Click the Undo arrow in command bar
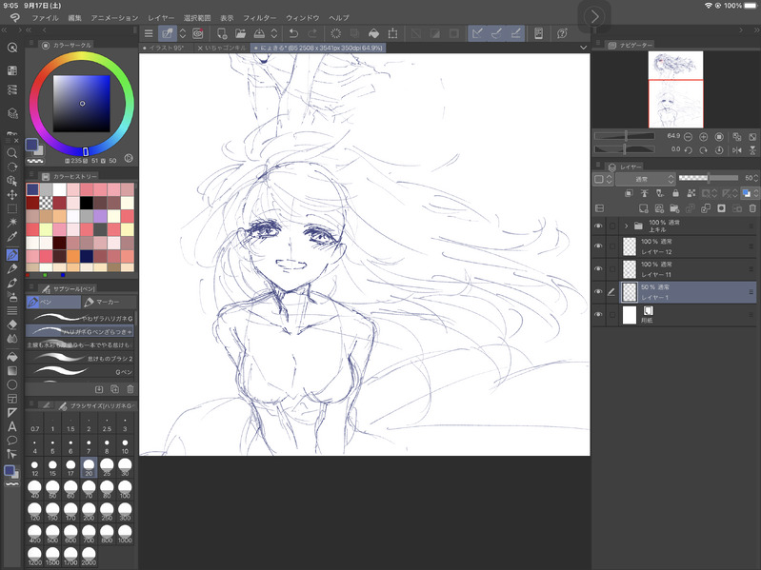The width and height of the screenshot is (761, 570). [293, 33]
